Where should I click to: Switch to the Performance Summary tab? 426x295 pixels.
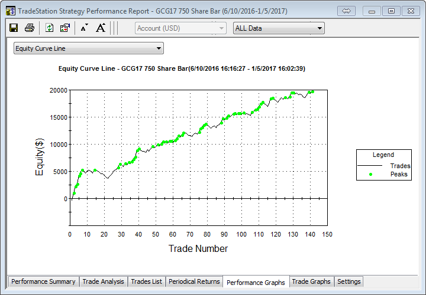[43, 281]
